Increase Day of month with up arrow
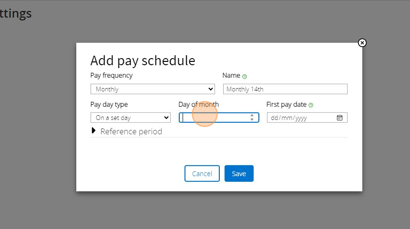Image resolution: width=410 pixels, height=229 pixels. 252,115
